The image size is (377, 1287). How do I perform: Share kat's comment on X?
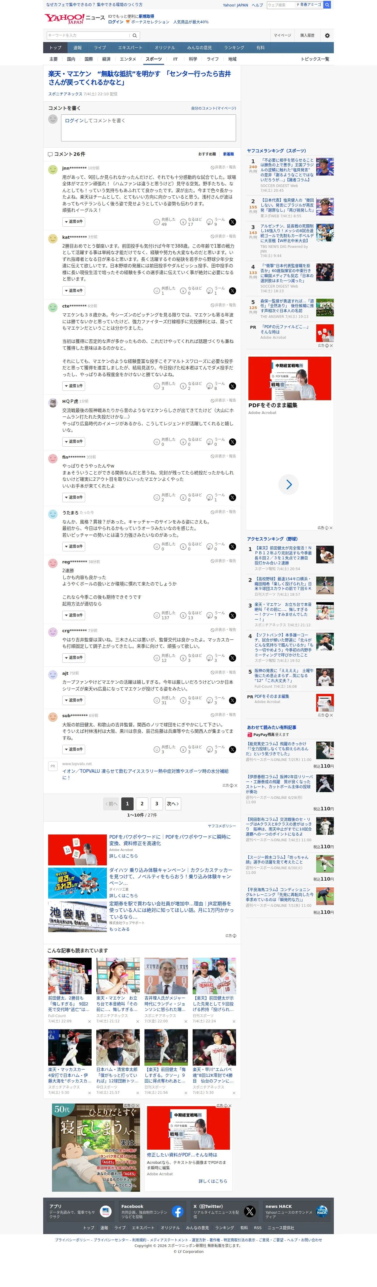coord(232,291)
